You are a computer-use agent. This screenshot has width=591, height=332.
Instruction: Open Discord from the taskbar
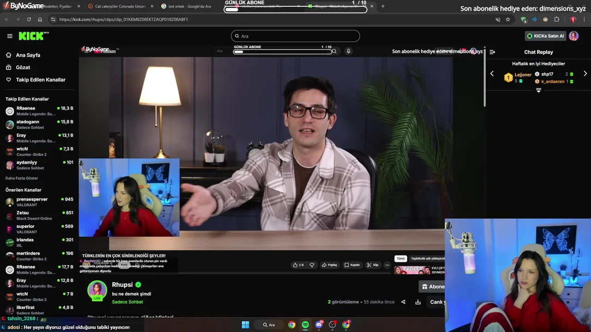319,325
